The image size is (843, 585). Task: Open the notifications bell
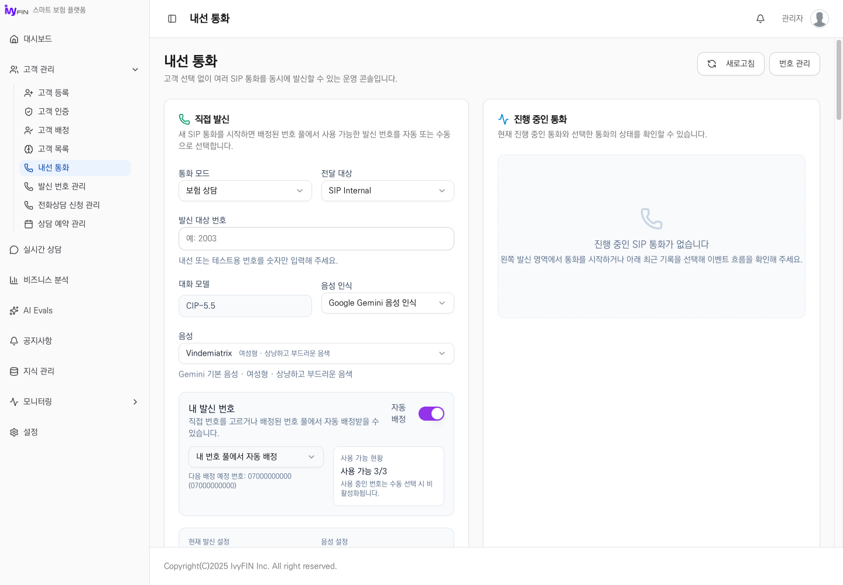(760, 19)
